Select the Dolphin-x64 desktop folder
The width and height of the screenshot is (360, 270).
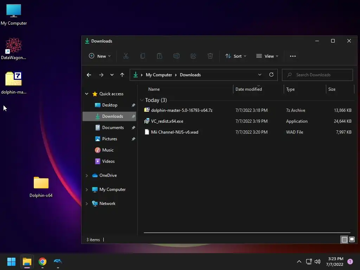41,187
